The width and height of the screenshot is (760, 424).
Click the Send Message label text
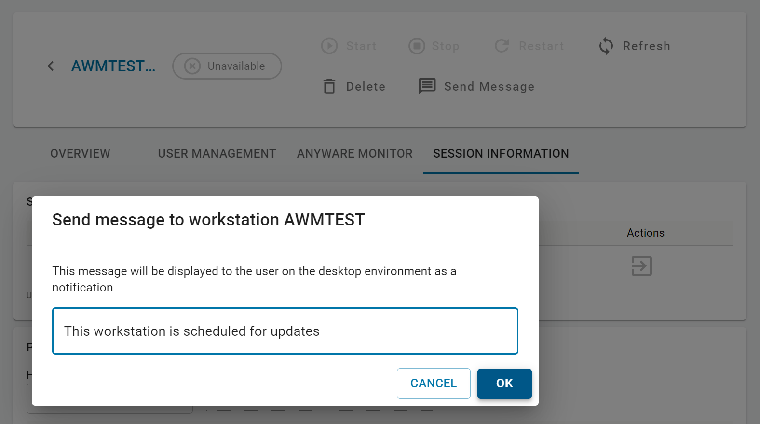coord(489,86)
